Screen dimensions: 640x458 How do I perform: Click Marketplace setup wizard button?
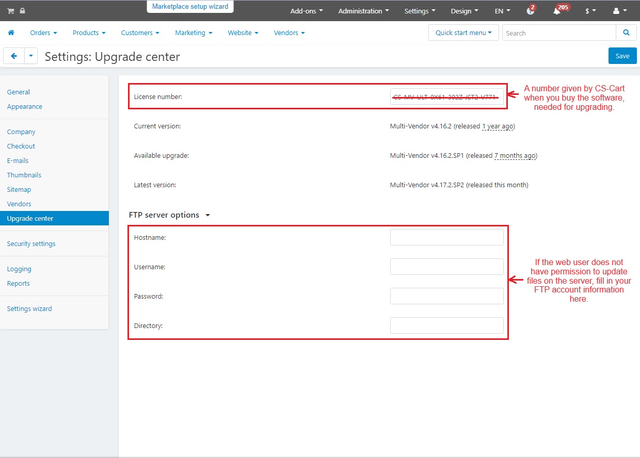[x=190, y=7]
